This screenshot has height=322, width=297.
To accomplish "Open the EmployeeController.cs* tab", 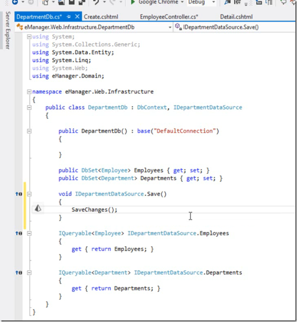I will 169,17.
